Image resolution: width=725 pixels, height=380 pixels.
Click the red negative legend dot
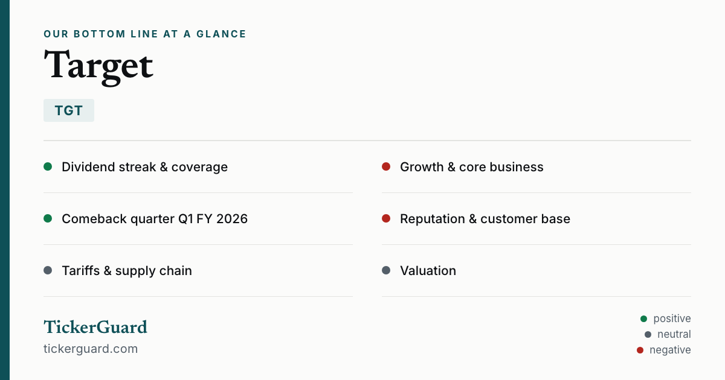[x=640, y=350]
